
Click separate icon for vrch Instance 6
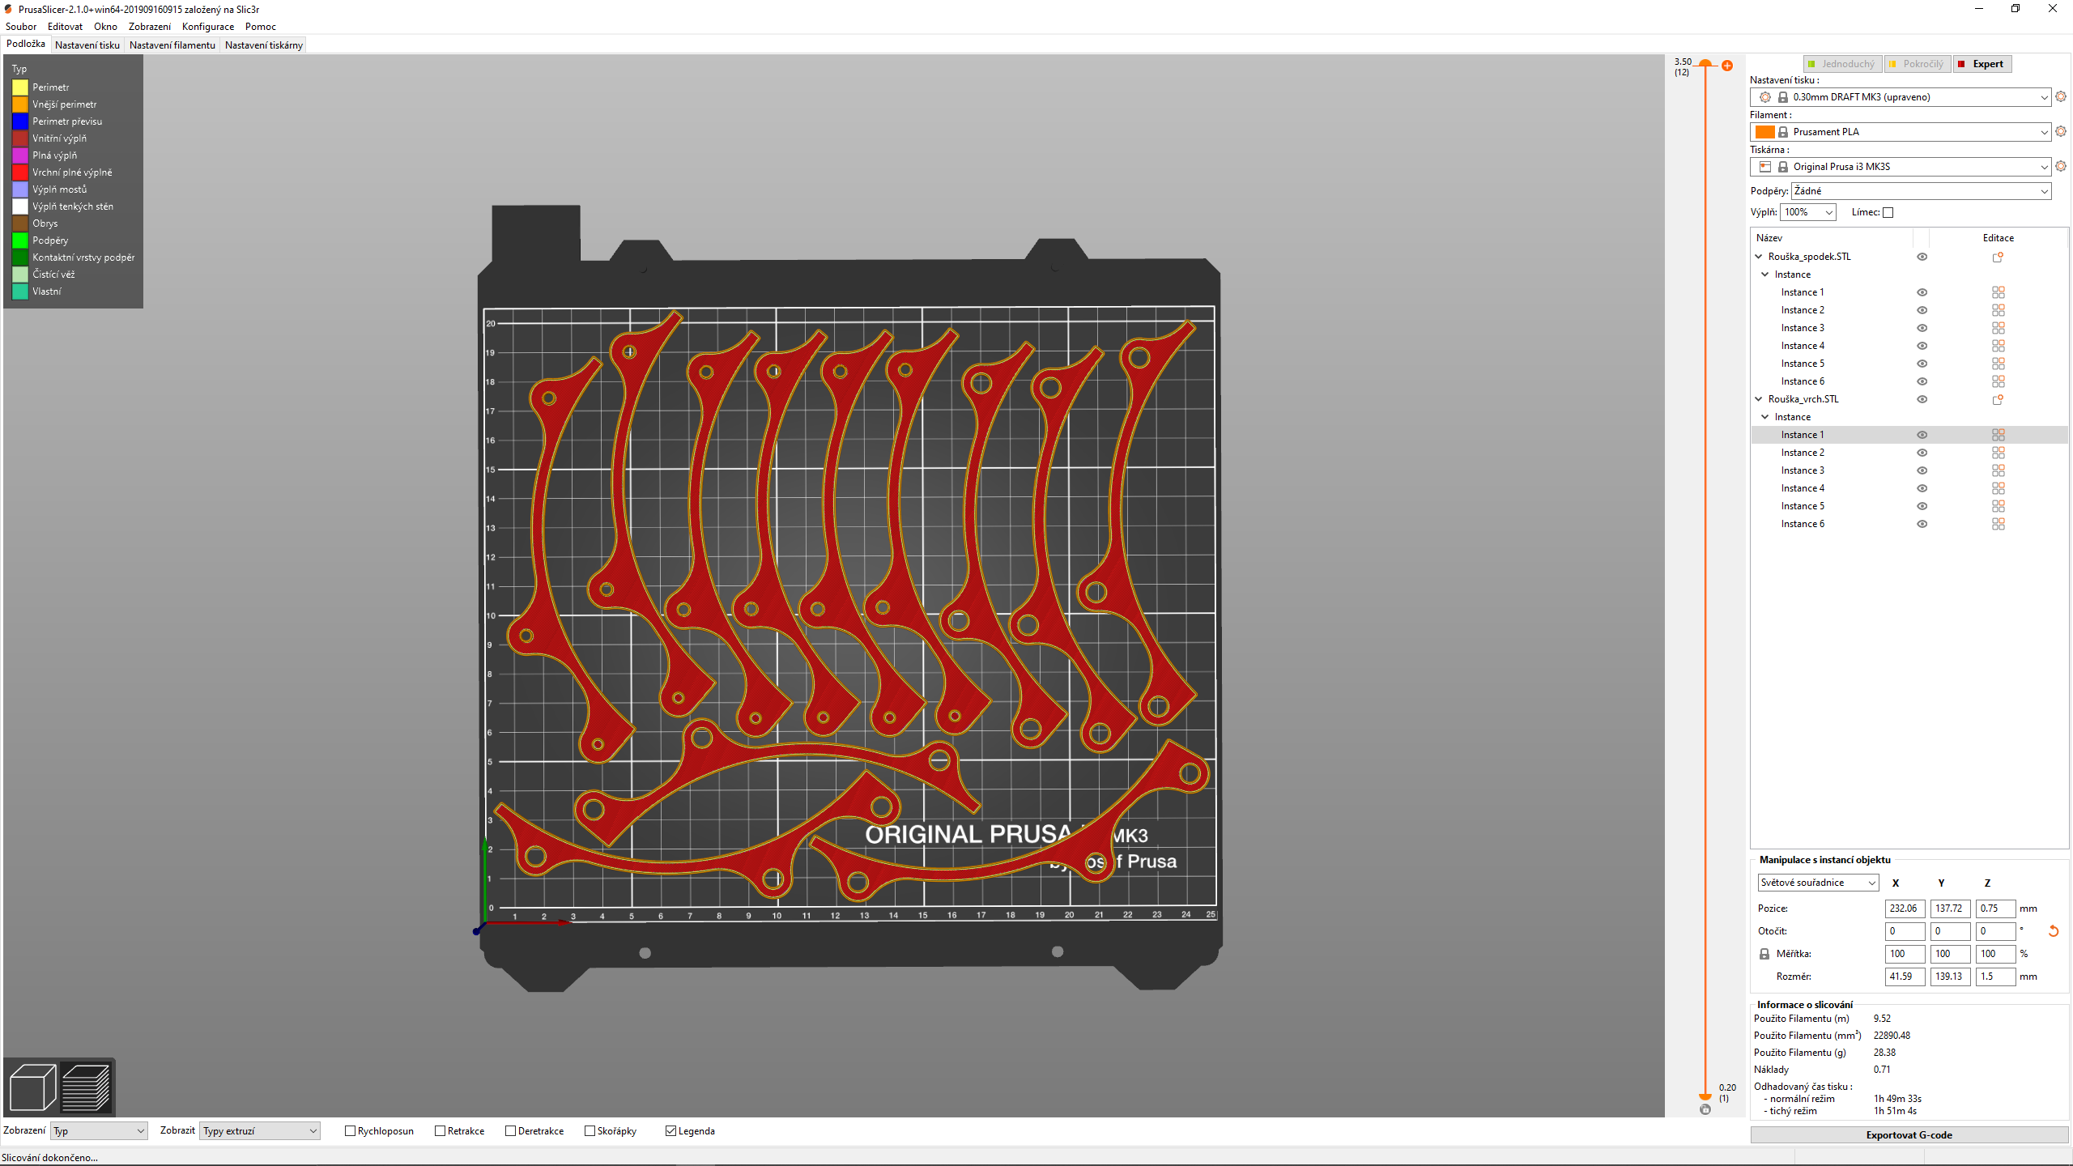pos(1998,524)
